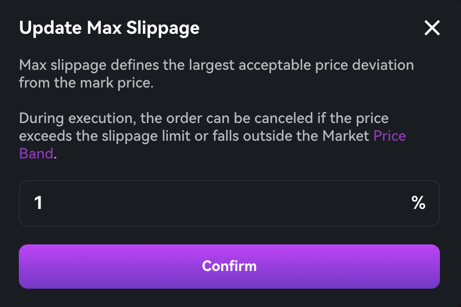
Task: Click the empty middle area of the slippage input
Action: pyautogui.click(x=222, y=203)
